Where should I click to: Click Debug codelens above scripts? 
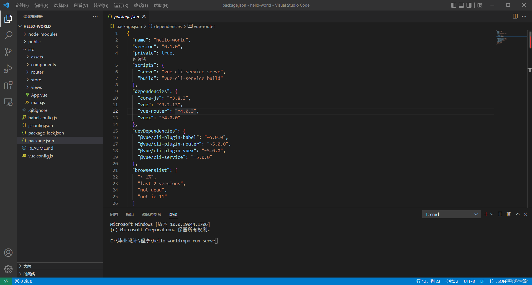[x=139, y=59]
